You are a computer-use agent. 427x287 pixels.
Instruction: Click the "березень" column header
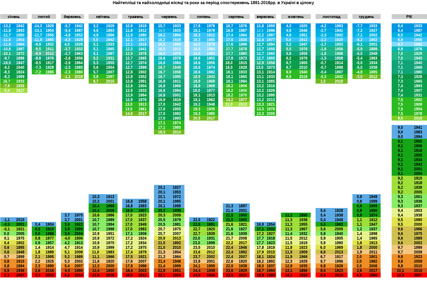(72, 17)
